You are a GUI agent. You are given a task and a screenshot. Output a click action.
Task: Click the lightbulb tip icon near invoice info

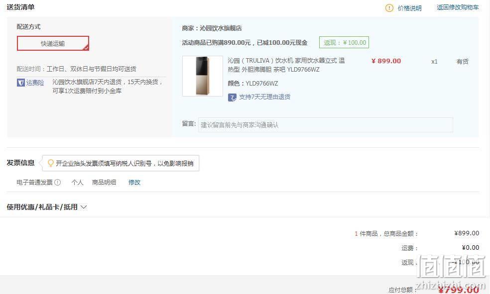pos(50,163)
